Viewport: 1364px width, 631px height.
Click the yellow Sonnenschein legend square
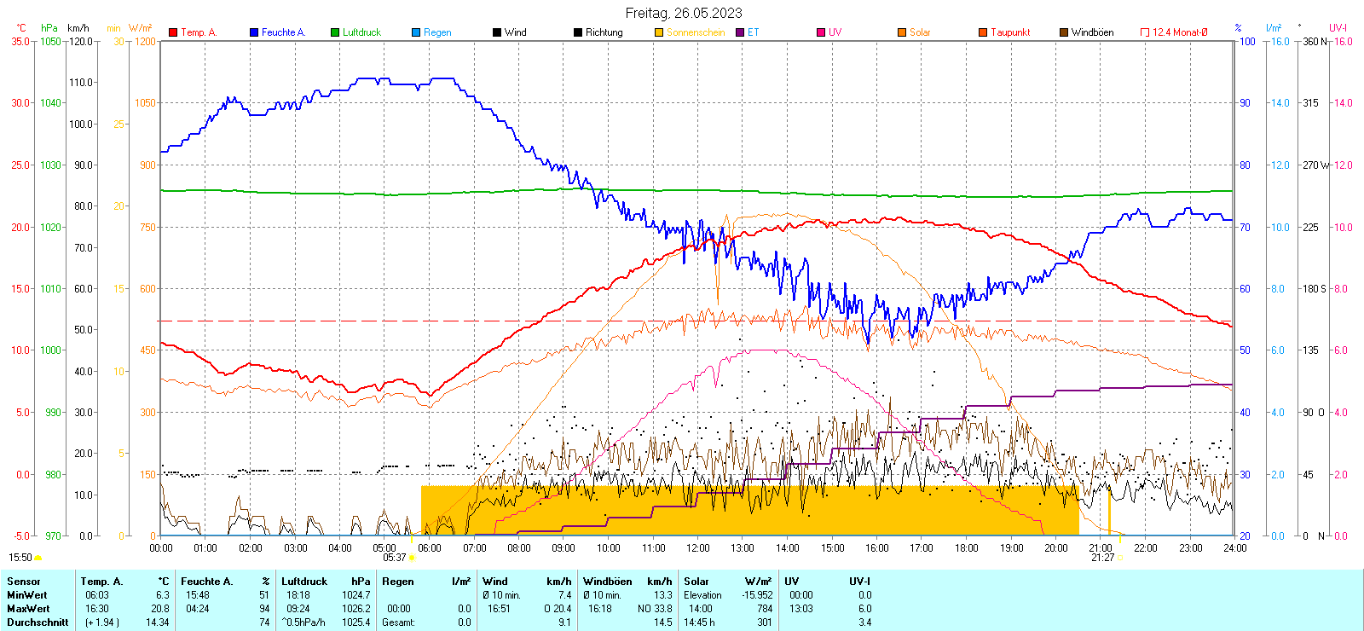(659, 32)
